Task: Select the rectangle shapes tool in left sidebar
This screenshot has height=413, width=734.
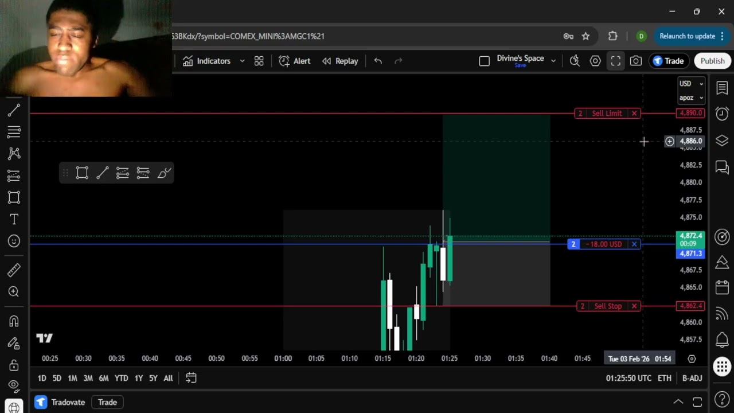Action: coord(14,197)
